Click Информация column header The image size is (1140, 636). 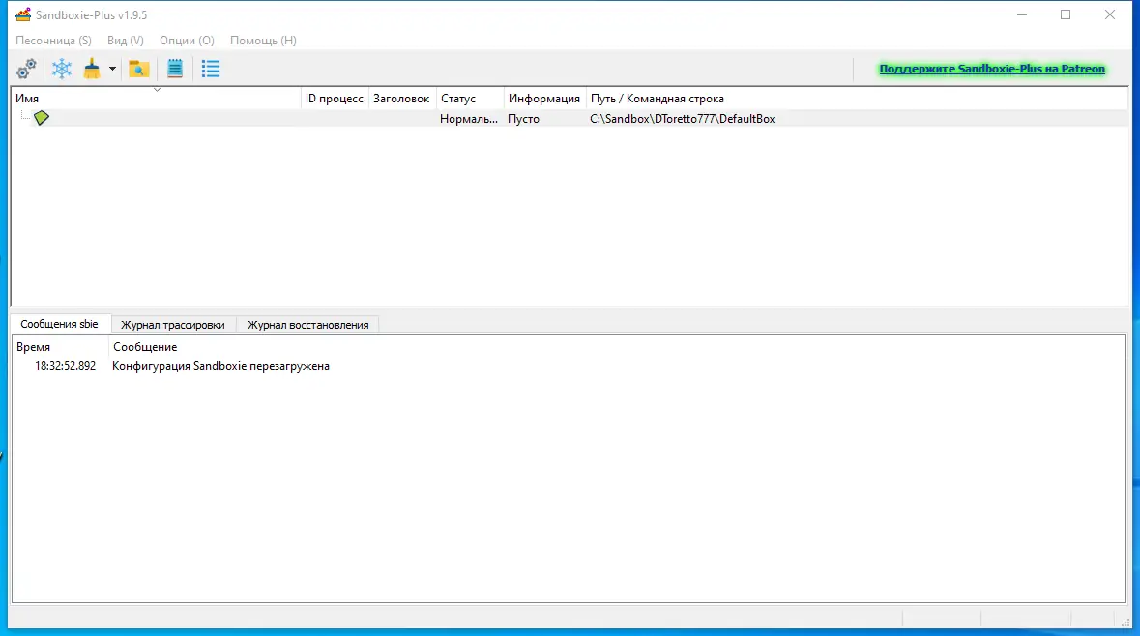543,99
